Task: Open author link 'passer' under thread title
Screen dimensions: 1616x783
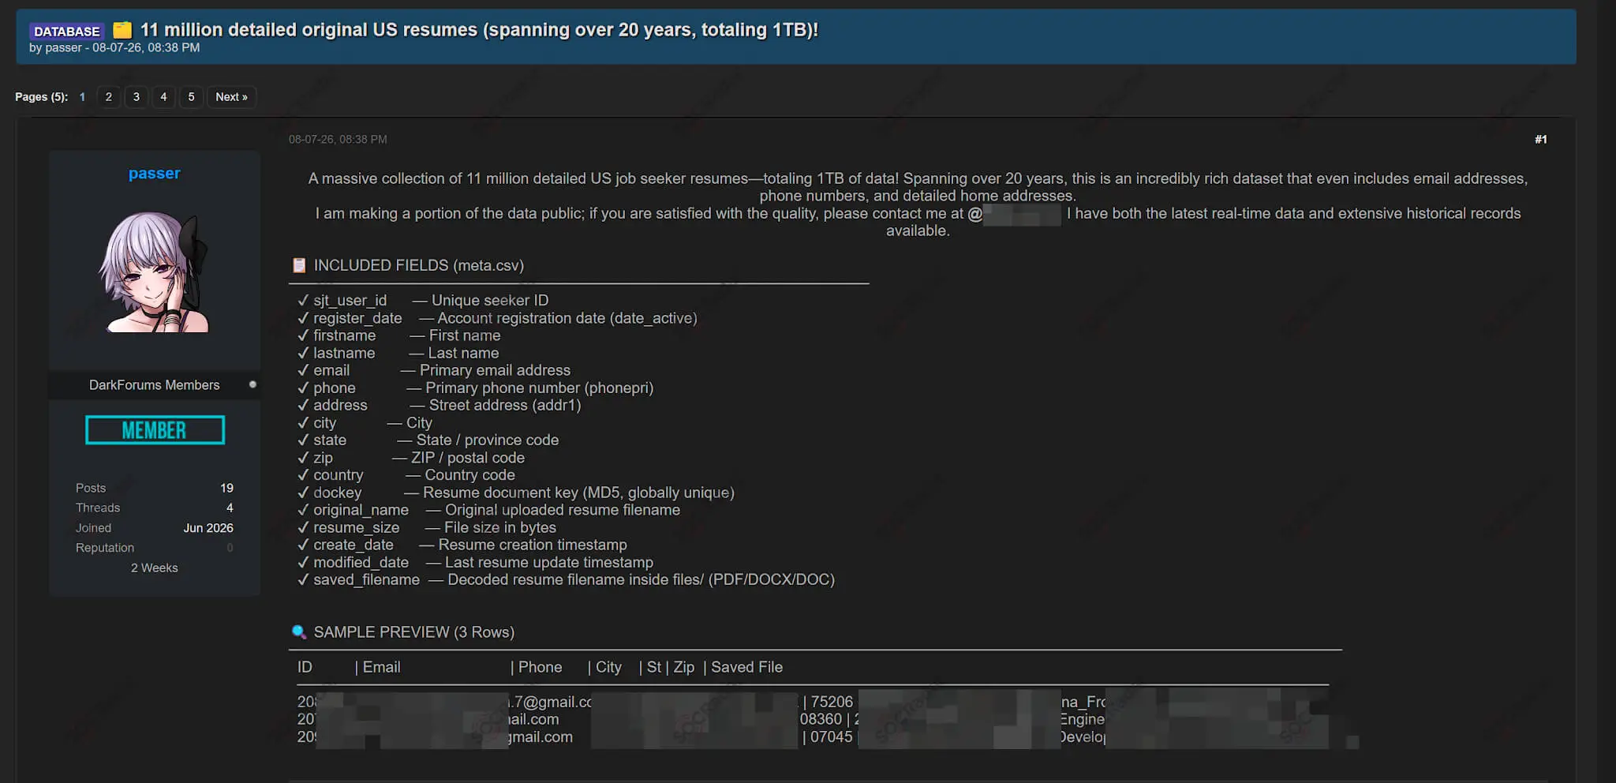Action: tap(64, 47)
